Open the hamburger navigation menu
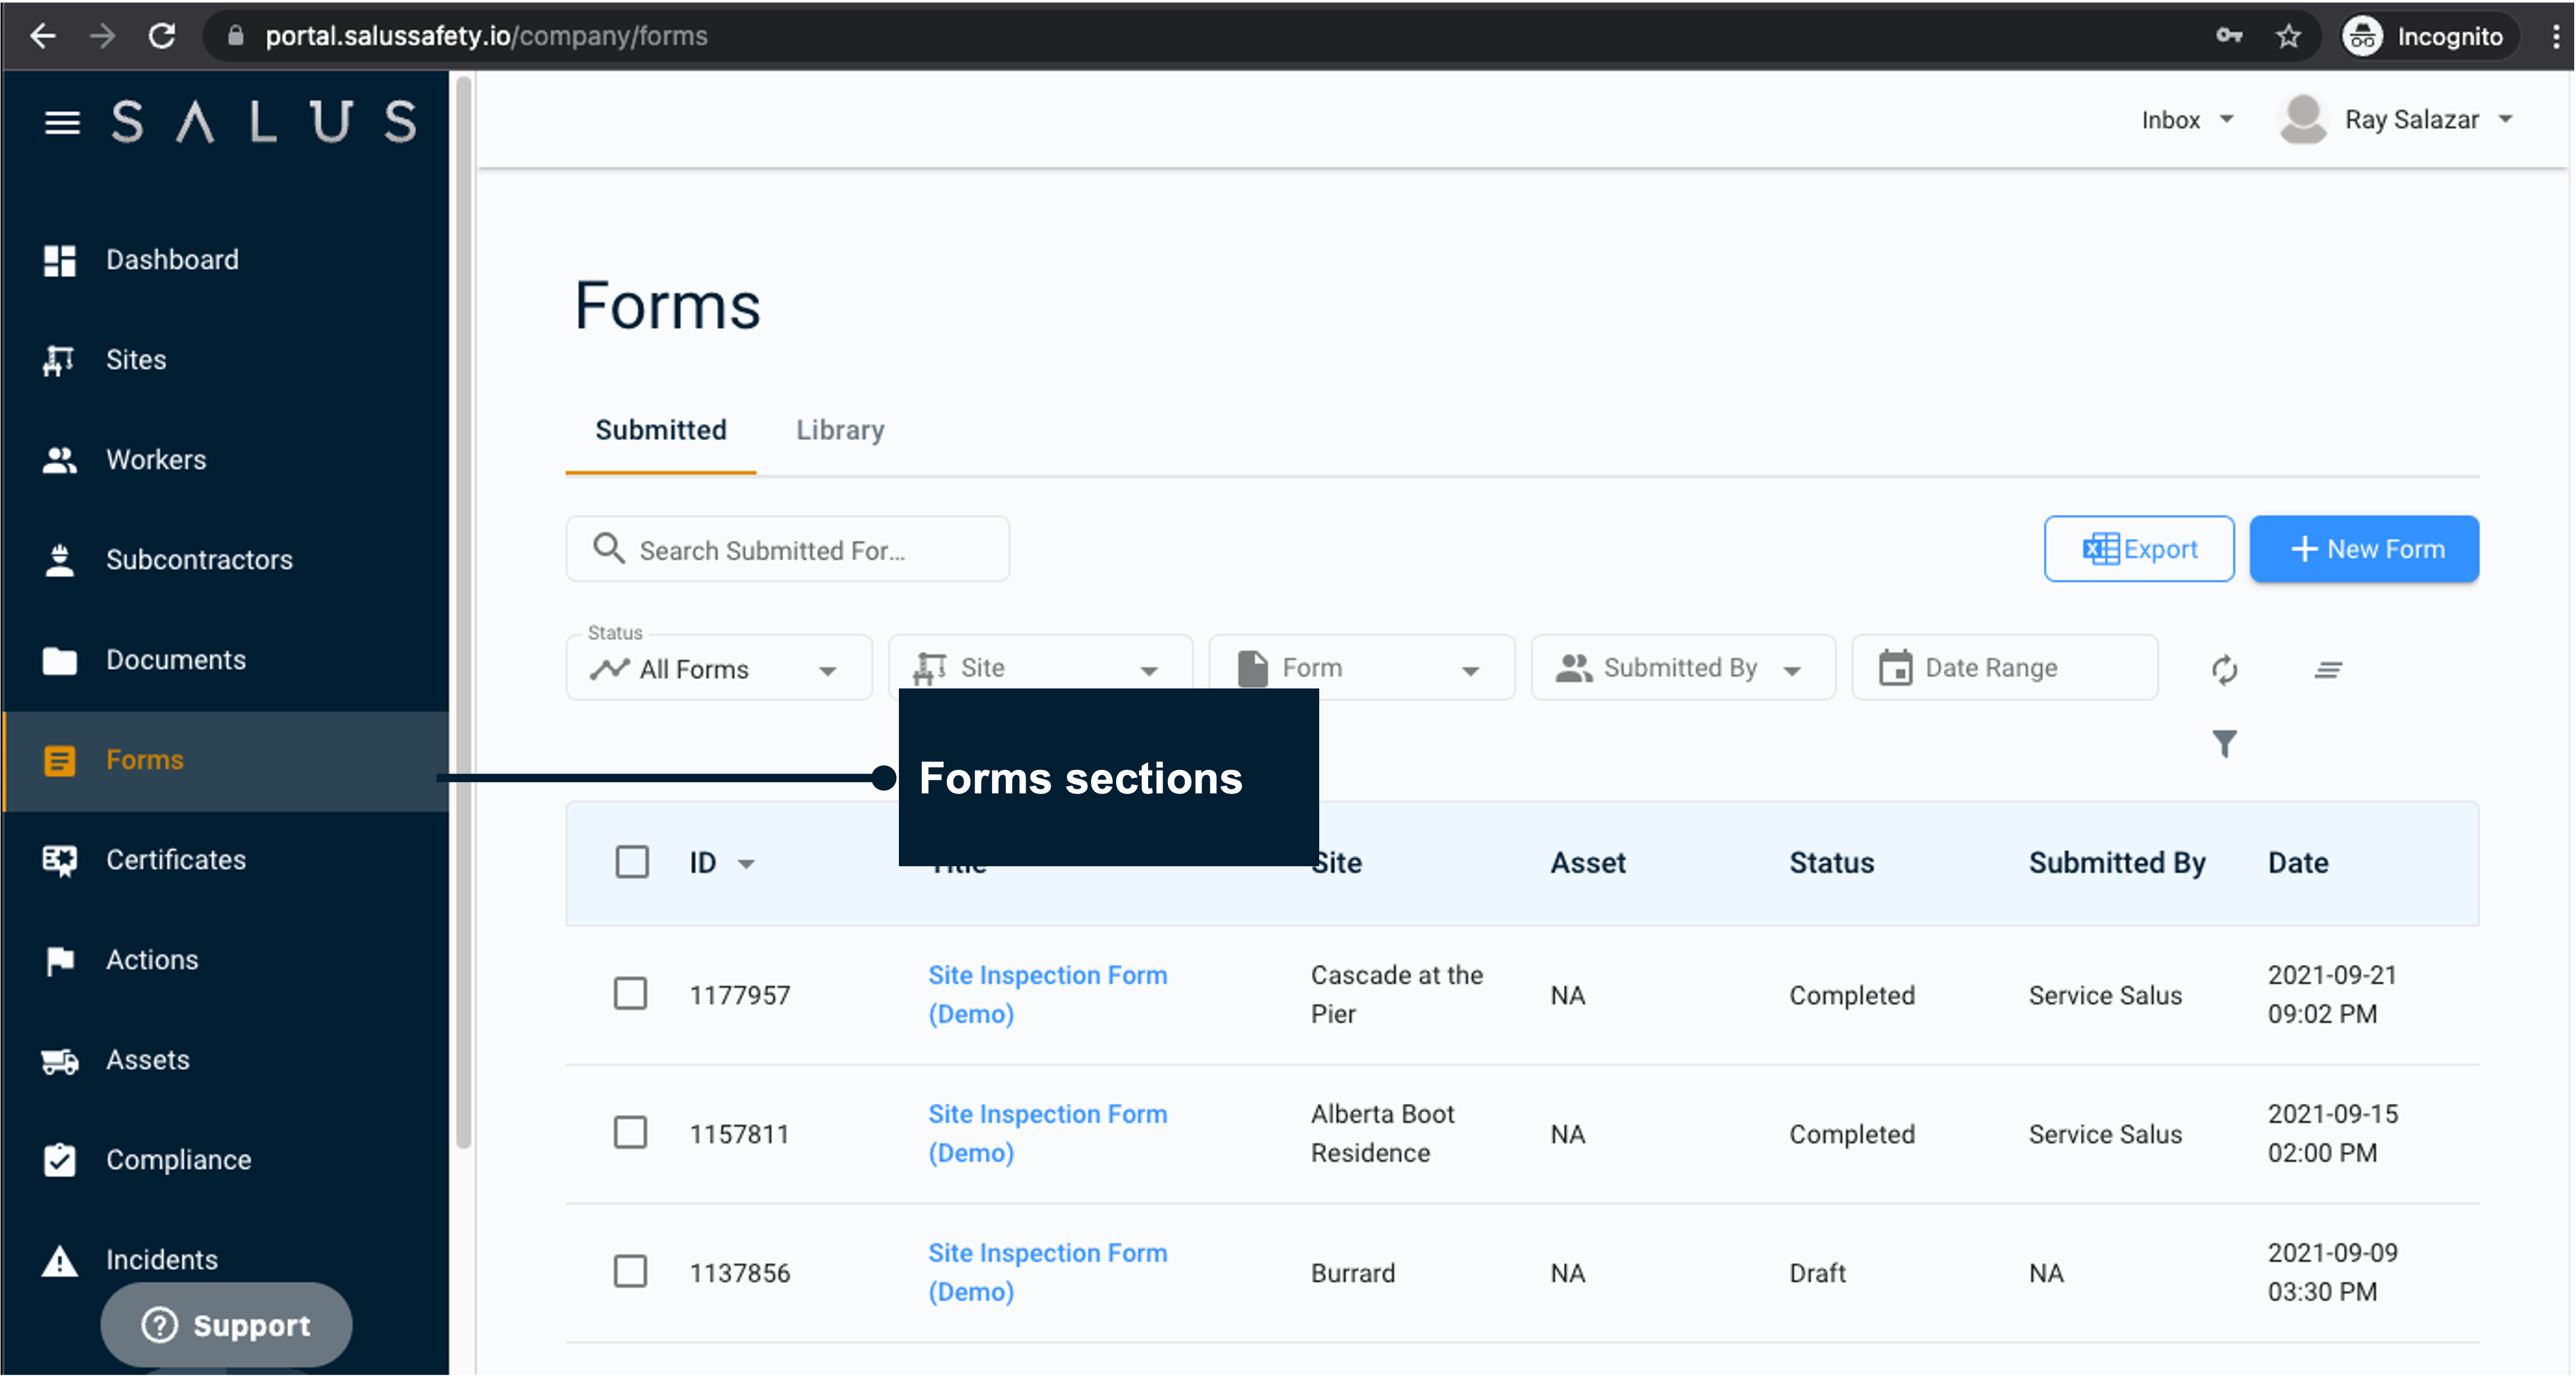Screen dimensions: 2576x1376 click(x=61, y=122)
